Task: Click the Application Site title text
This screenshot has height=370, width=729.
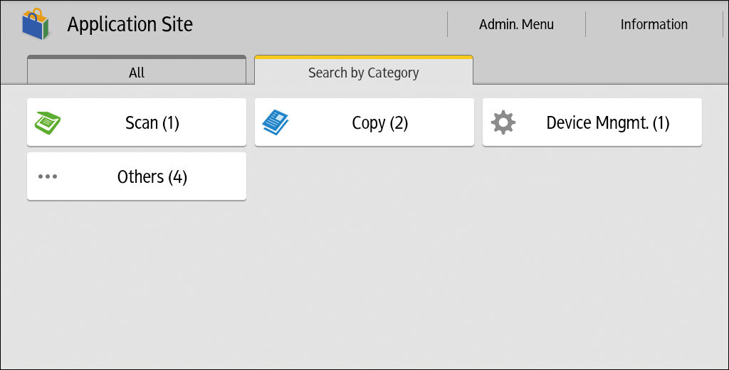Action: point(130,24)
